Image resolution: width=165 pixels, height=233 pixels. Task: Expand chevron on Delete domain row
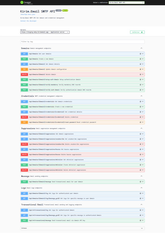coord(143,74)
